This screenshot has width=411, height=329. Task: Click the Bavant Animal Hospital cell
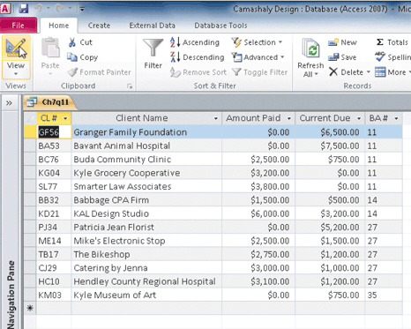(x=146, y=146)
